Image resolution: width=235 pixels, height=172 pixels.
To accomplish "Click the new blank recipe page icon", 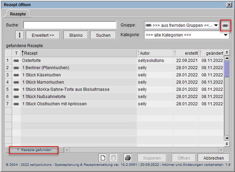I will (x=103, y=158).
